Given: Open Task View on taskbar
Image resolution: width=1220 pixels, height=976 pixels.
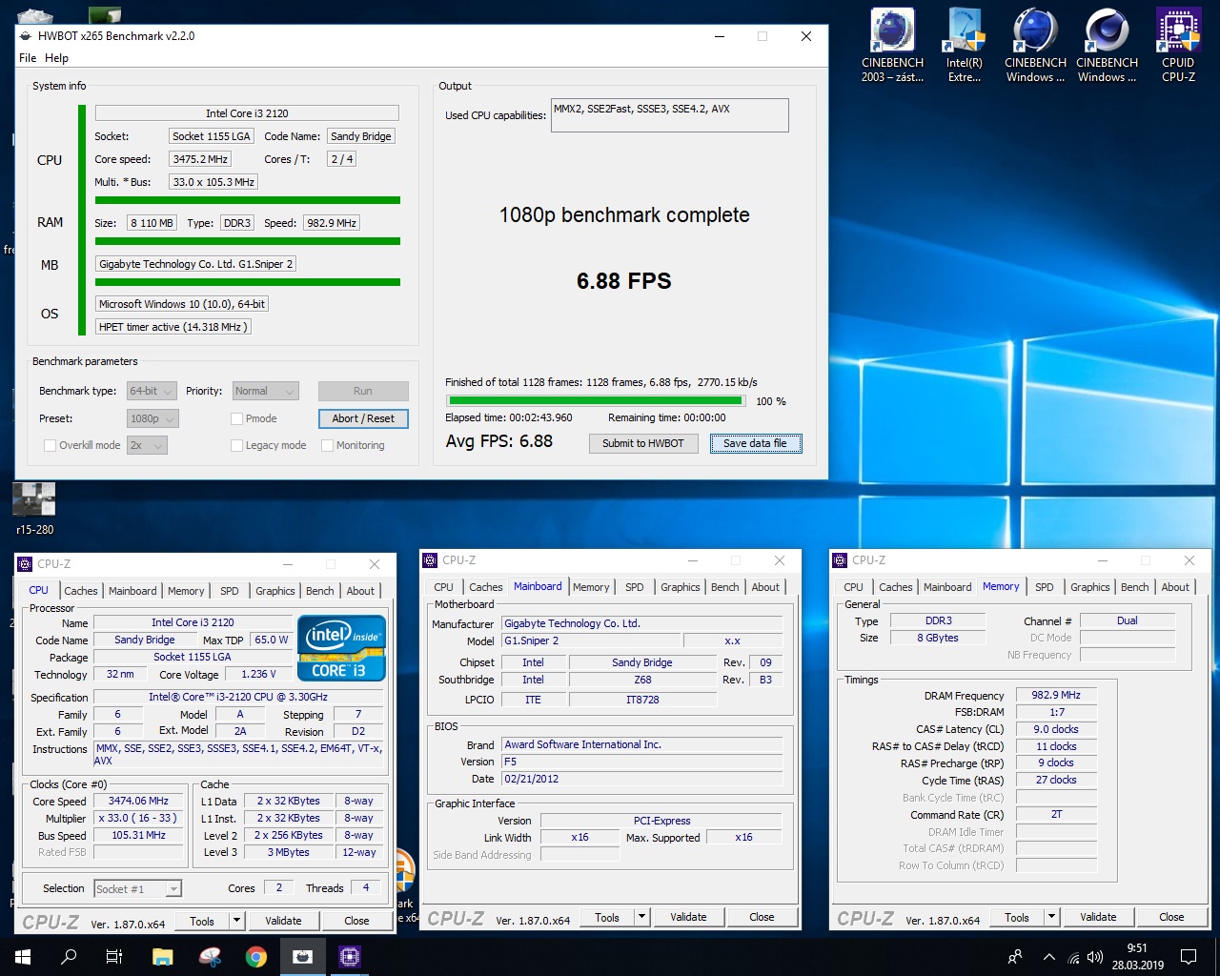Looking at the screenshot, I should coord(114,957).
